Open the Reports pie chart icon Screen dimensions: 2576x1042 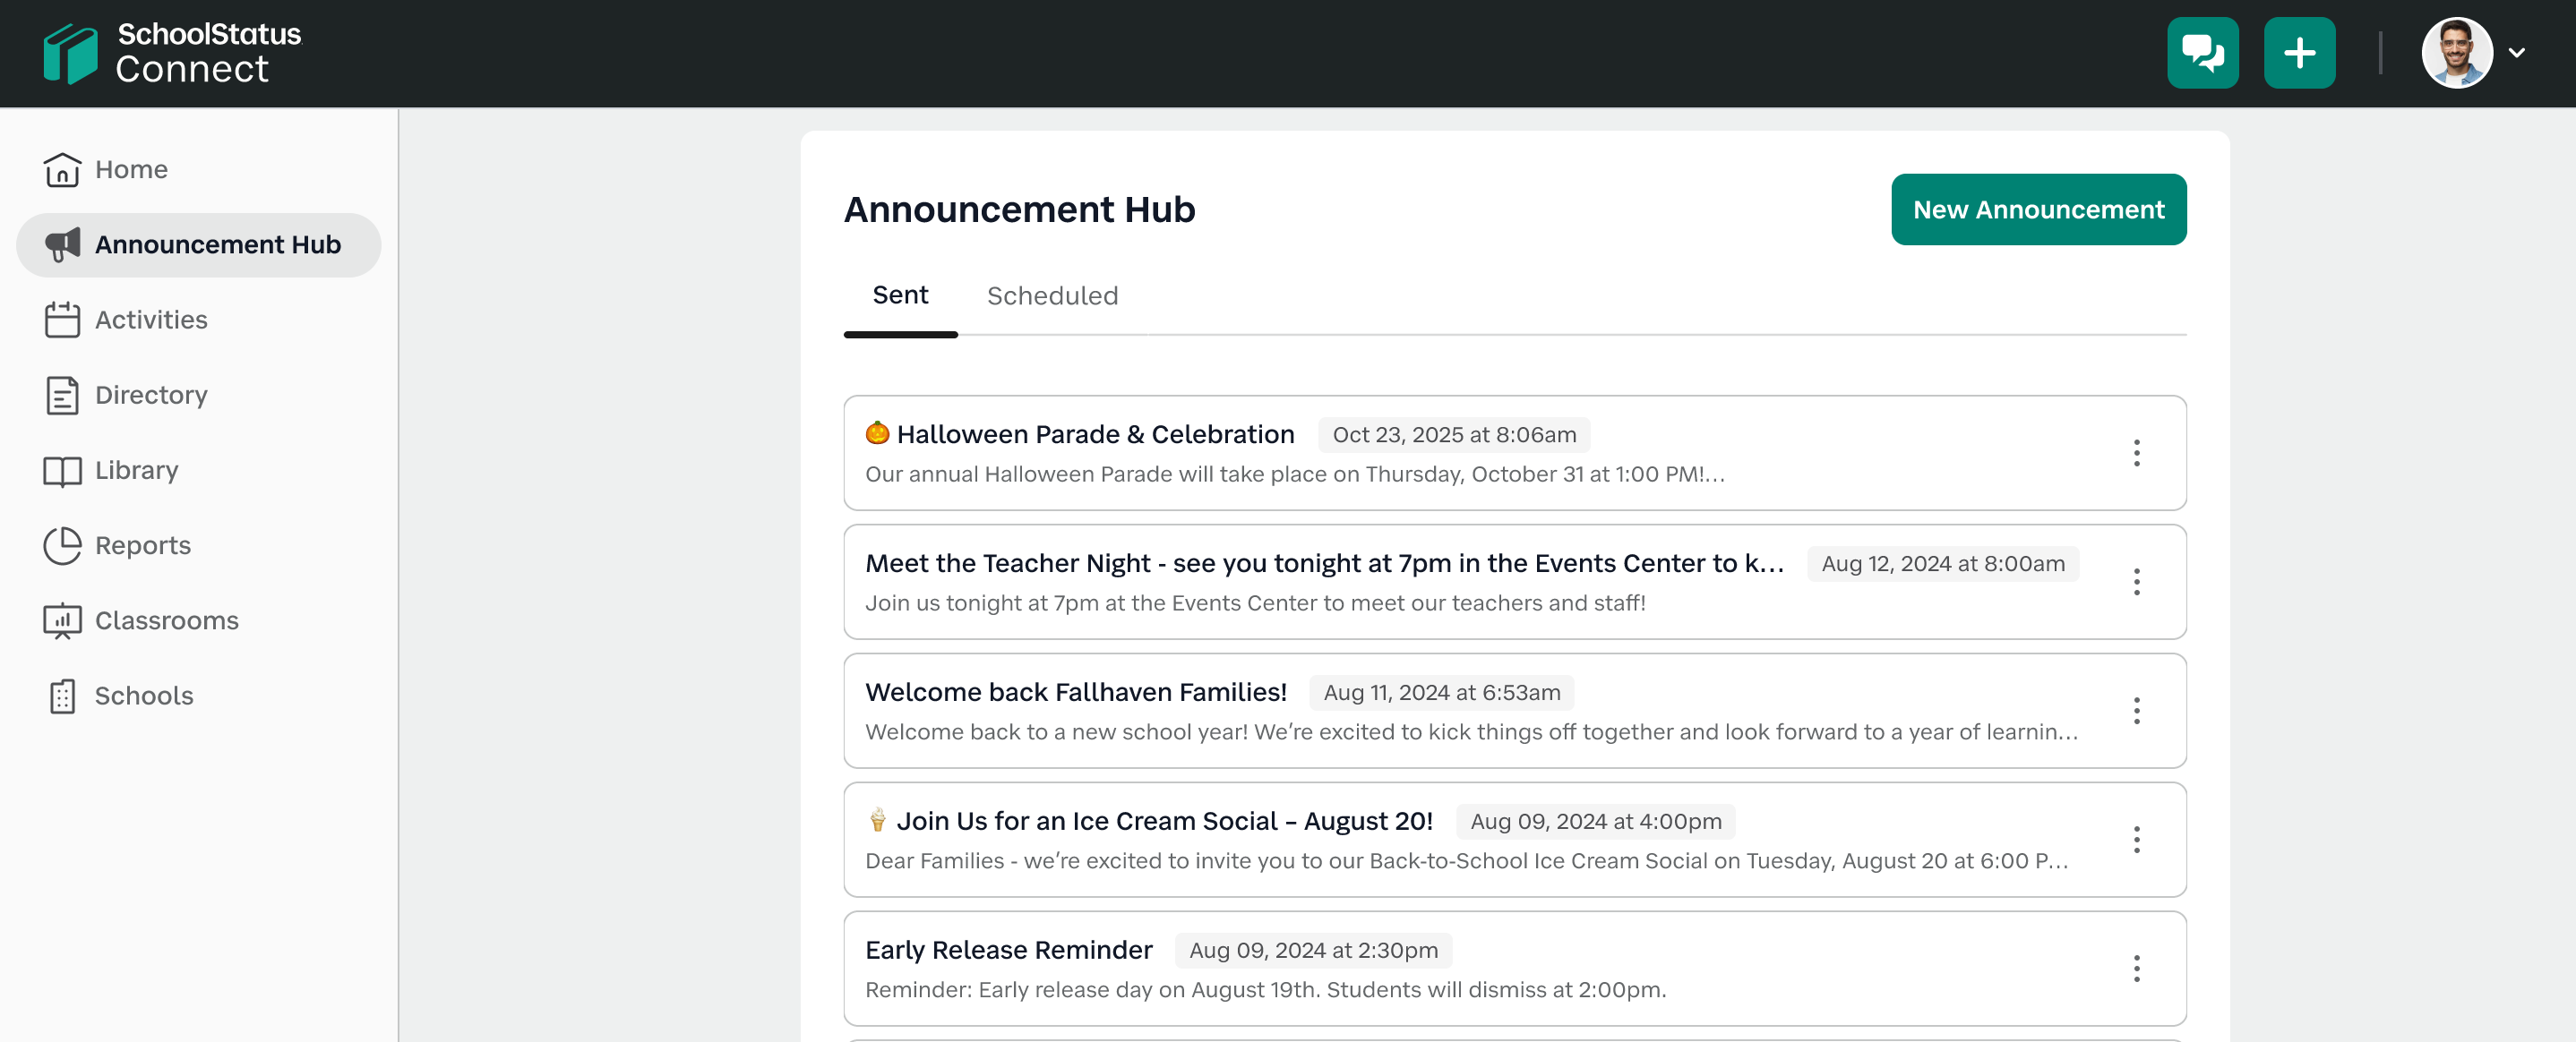coord(62,545)
